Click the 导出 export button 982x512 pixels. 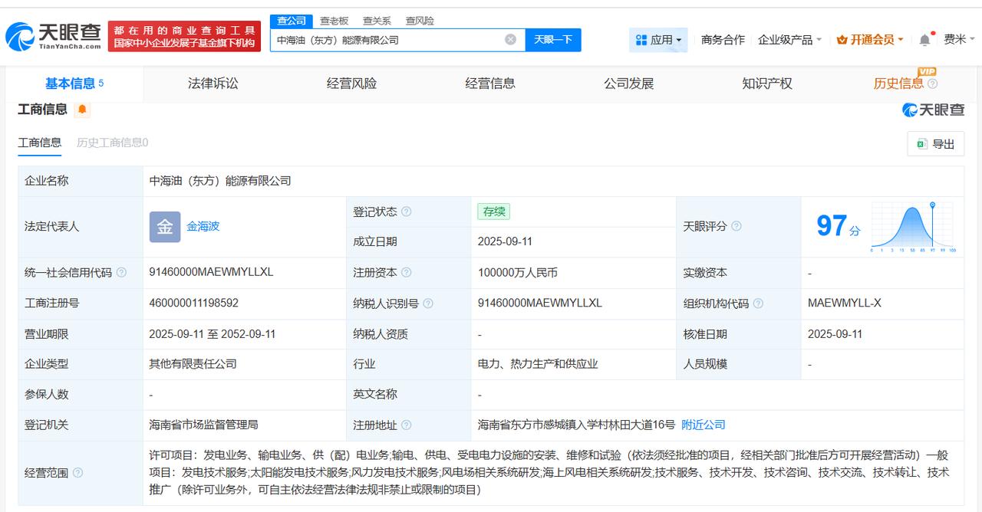pyautogui.click(x=936, y=144)
